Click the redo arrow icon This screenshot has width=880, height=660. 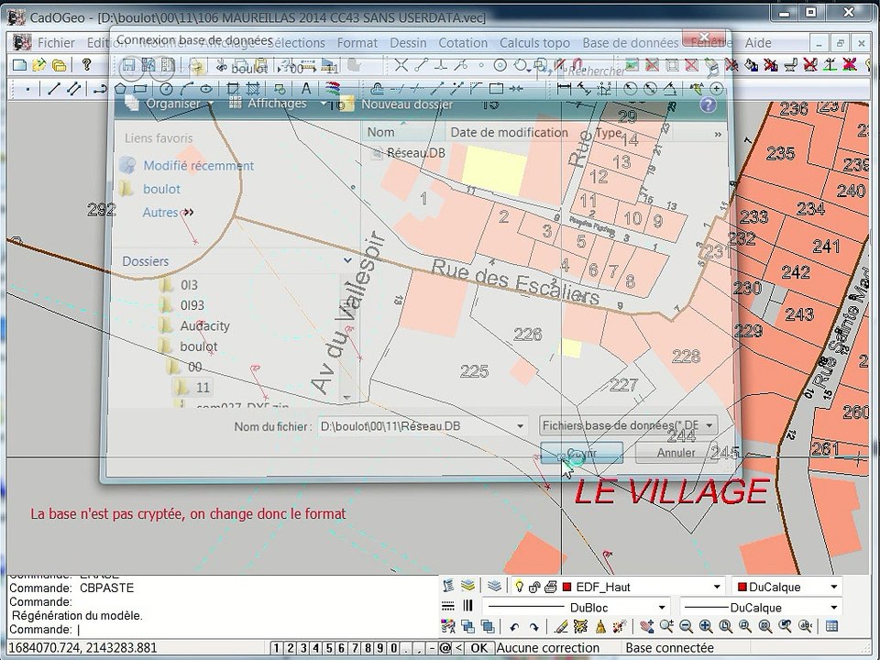533,627
